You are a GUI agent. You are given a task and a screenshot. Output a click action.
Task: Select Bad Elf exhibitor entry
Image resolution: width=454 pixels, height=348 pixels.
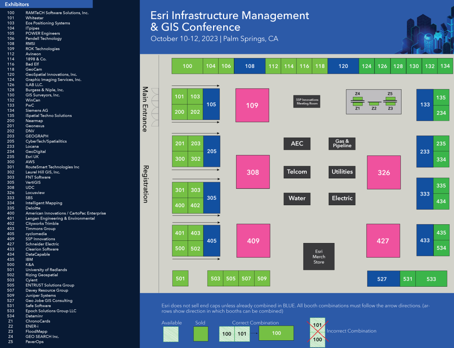point(32,64)
